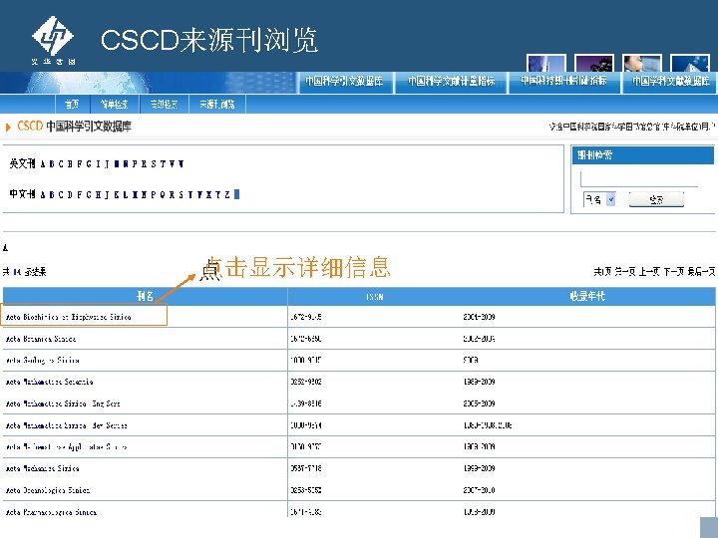Open Acta Mechanica Sinica journal entry
Image resolution: width=718 pixels, height=538 pixels.
(43, 468)
